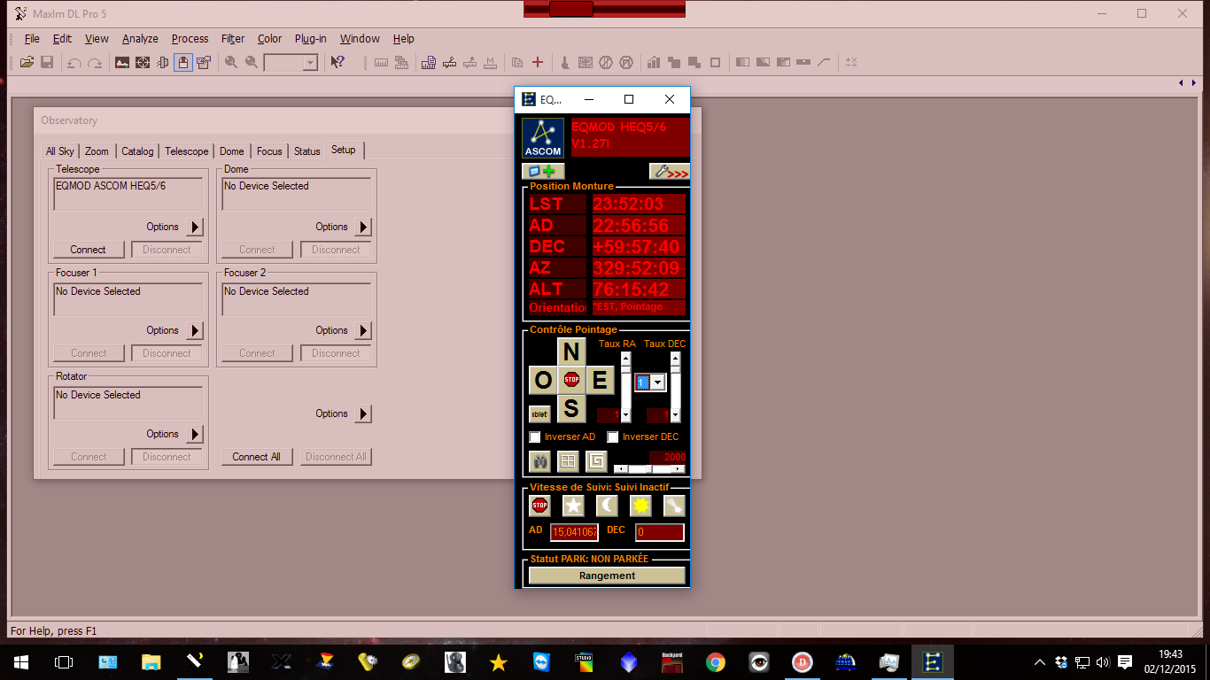The height and width of the screenshot is (680, 1210).
Task: Open the Filter menu
Action: click(x=233, y=39)
